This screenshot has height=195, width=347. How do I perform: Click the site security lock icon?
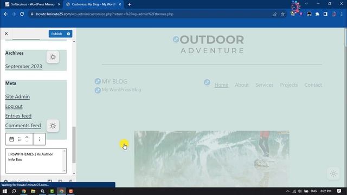coord(32,14)
